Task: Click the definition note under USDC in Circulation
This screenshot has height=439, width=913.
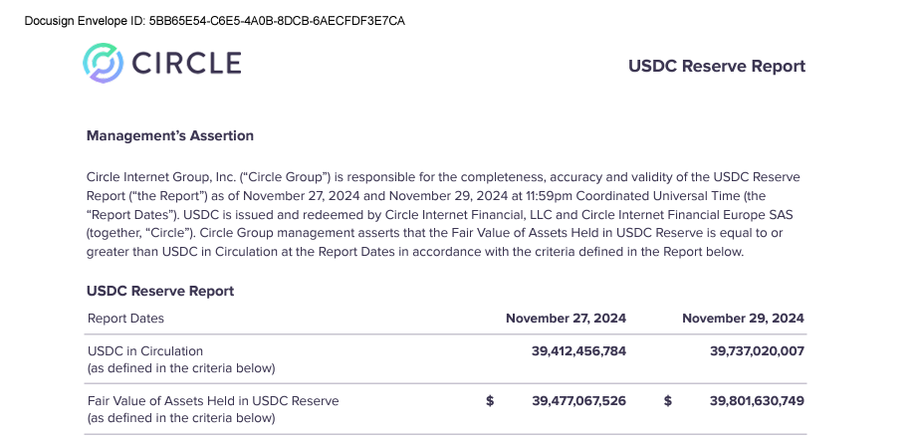Action: click(x=181, y=368)
